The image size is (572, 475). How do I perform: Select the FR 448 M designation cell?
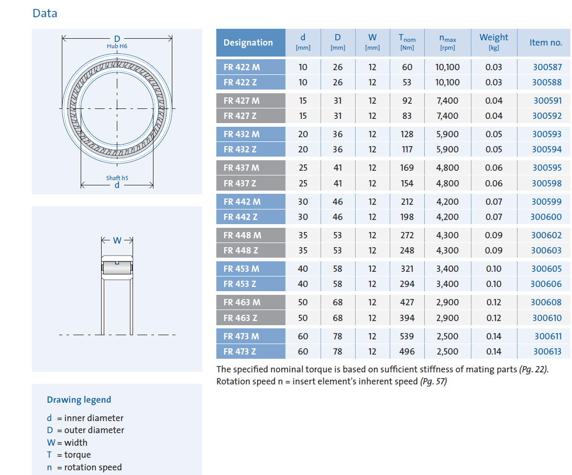250,235
